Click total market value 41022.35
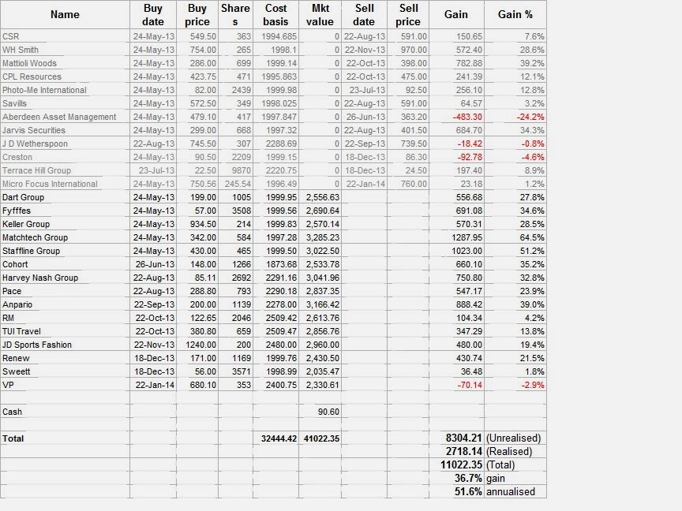Screen dimensions: 682x511 tap(321, 439)
